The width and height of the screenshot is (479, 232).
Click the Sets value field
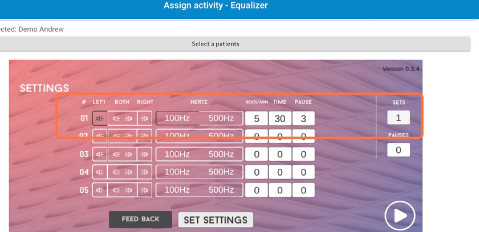click(x=399, y=118)
